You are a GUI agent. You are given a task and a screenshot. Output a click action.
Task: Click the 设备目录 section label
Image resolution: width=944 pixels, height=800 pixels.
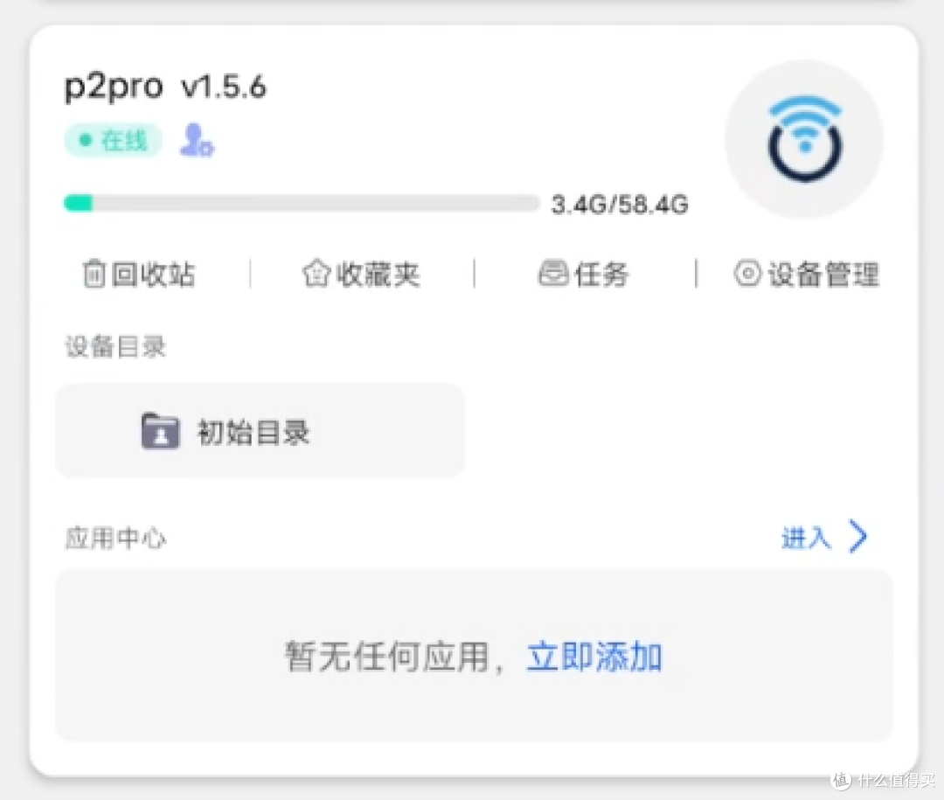tap(115, 346)
